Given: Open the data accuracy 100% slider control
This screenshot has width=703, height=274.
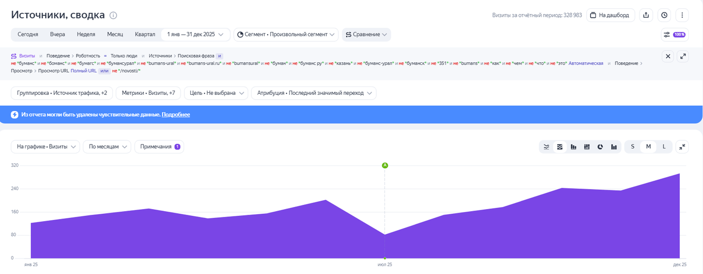Looking at the screenshot, I should tap(674, 35).
